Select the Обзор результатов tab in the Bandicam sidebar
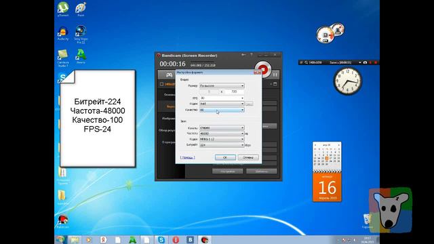Viewport: 434px width, 244px height. pos(167,130)
